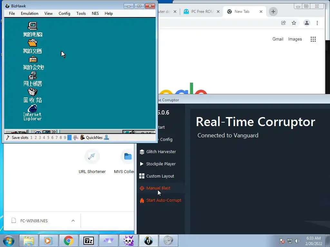Open the 7-Zip taskbar icon

click(88, 241)
